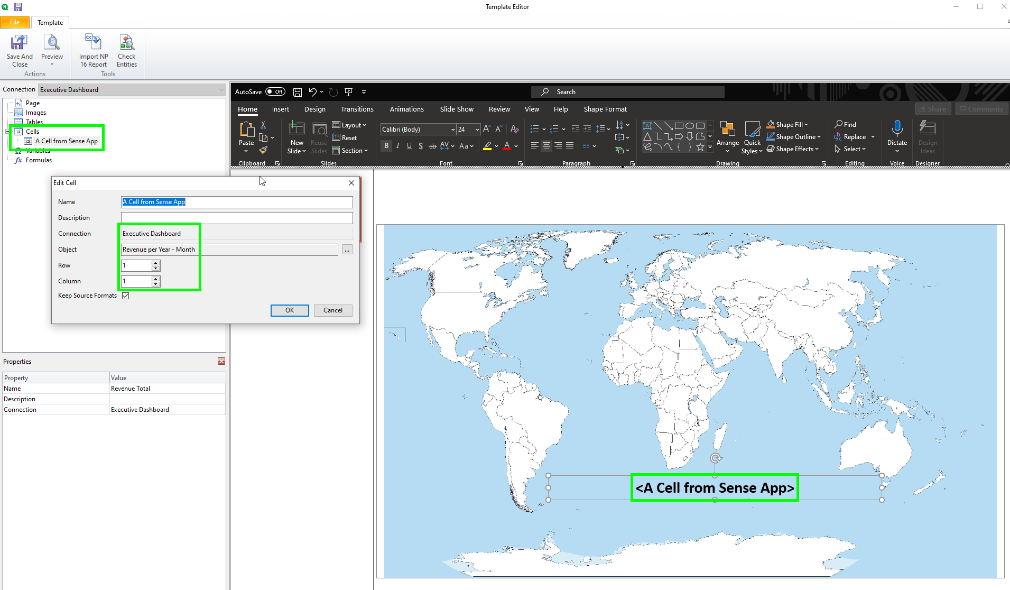The image size is (1010, 590).
Task: Click the font color swatch
Action: pyautogui.click(x=507, y=146)
